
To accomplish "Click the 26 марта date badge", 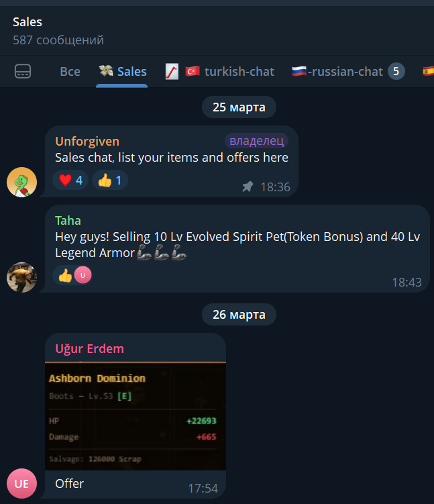I will tap(239, 314).
